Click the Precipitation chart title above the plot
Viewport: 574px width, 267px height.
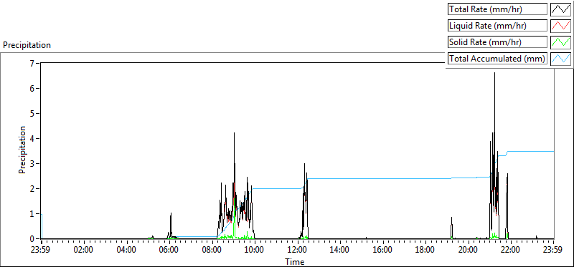(x=27, y=45)
